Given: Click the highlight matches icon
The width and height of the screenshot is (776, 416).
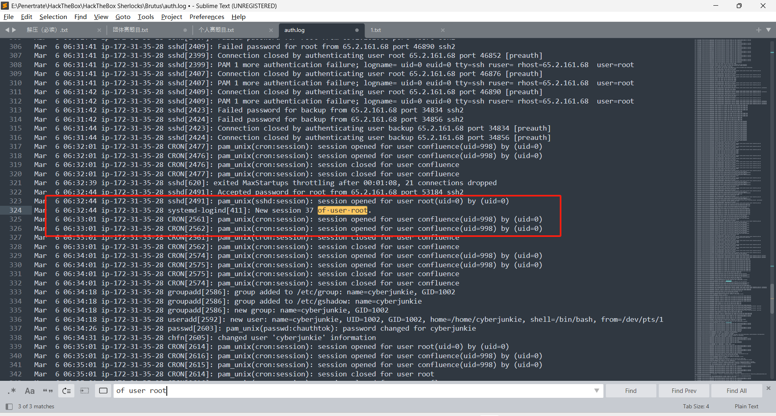Looking at the screenshot, I should (x=103, y=391).
